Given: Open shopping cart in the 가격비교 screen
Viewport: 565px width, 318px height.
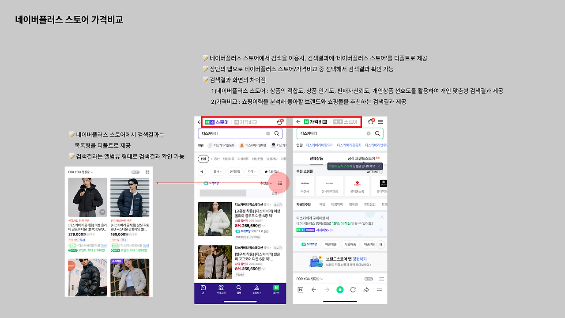Looking at the screenshot, I should pos(371,122).
